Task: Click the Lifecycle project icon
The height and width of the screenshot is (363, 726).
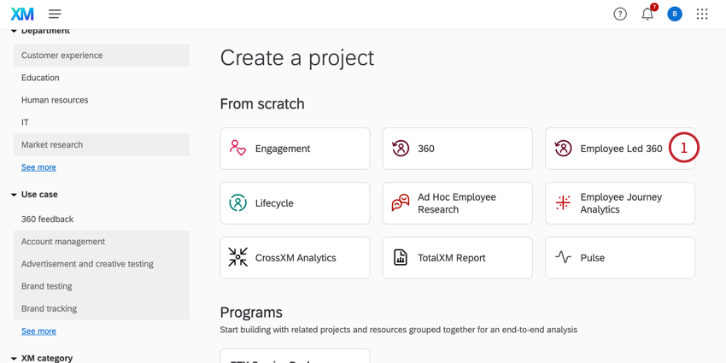Action: click(x=237, y=203)
